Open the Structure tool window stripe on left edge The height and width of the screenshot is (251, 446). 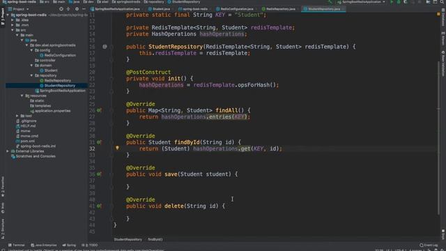tap(3, 229)
